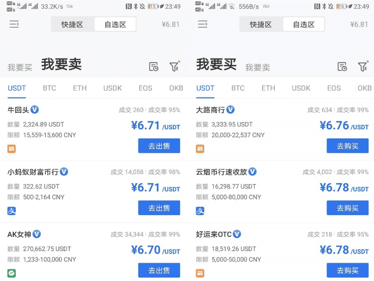Select BTC tab in sell screen
This screenshot has height=281, width=374.
click(x=49, y=88)
